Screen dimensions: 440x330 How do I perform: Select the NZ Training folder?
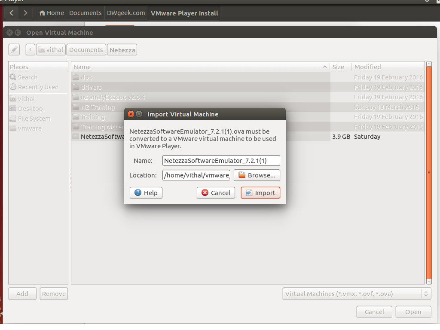[248, 107]
